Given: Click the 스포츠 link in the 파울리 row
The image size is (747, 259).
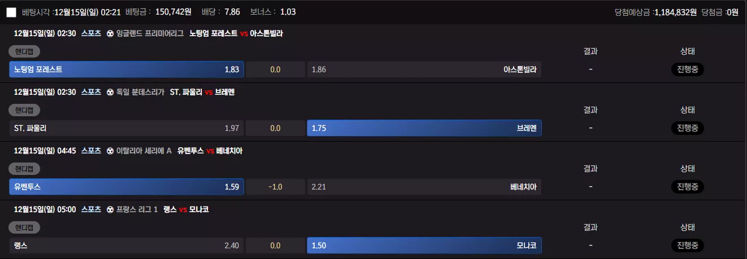Looking at the screenshot, I should [91, 92].
